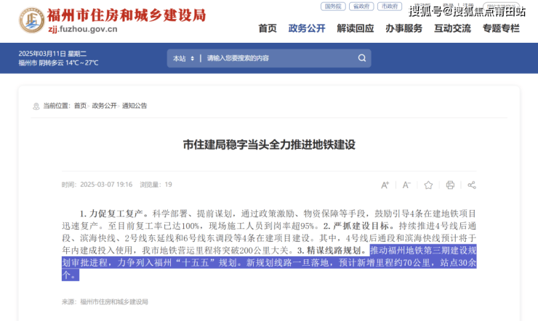The height and width of the screenshot is (321, 538).
Task: Open 办事服务 navigation item
Action: tap(403, 28)
